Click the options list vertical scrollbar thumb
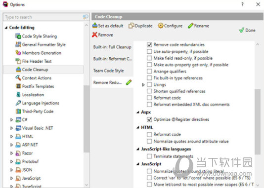The image size is (264, 188). [x=258, y=122]
